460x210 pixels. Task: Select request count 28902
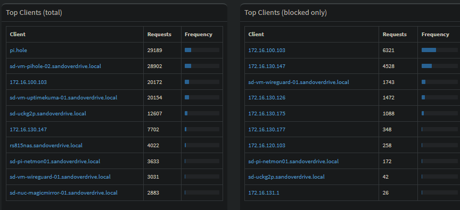[x=154, y=66]
